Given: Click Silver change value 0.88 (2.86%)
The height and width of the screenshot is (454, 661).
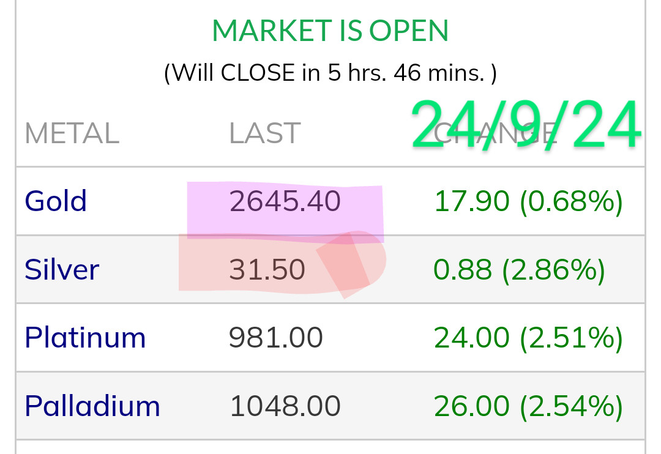Looking at the screenshot, I should pos(519,270).
